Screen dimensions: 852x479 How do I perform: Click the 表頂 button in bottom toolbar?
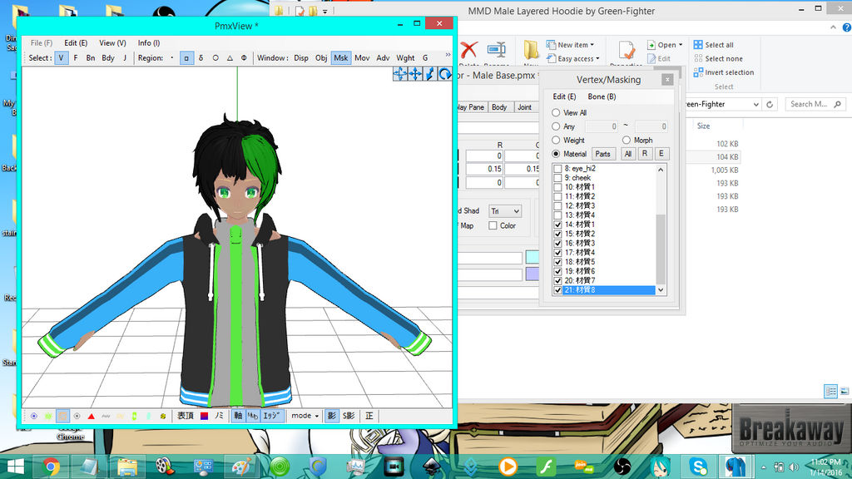coord(186,416)
